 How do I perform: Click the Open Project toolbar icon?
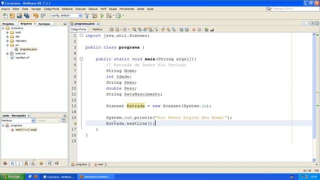[19, 15]
